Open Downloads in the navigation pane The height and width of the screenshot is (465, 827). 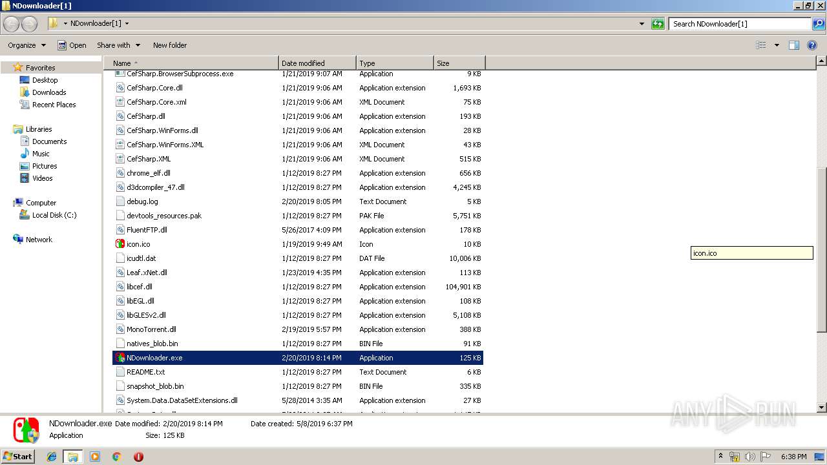49,92
